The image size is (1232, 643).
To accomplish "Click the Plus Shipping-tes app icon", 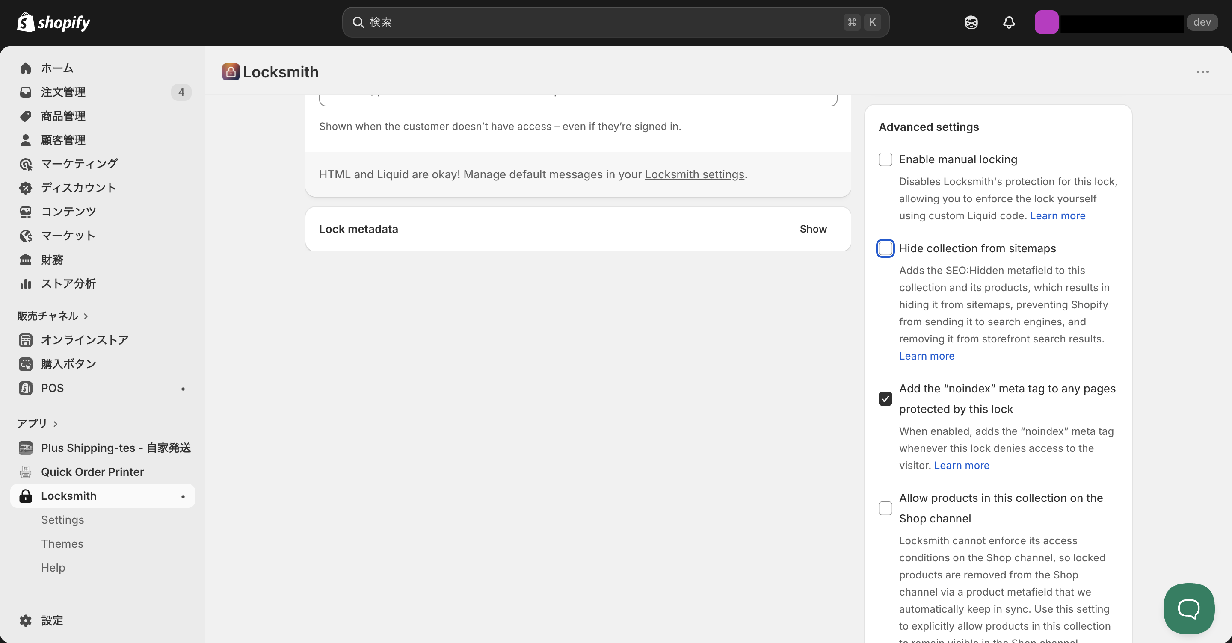I will coord(25,448).
